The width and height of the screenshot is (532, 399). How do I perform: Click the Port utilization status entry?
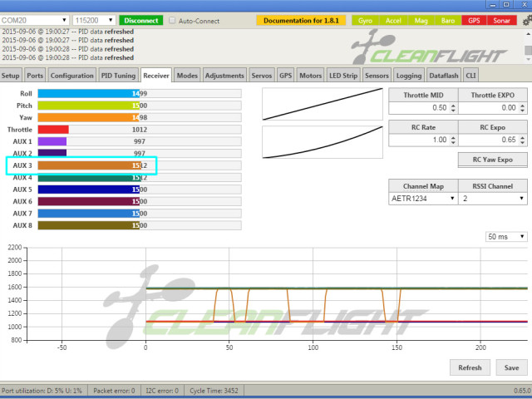pos(42,391)
